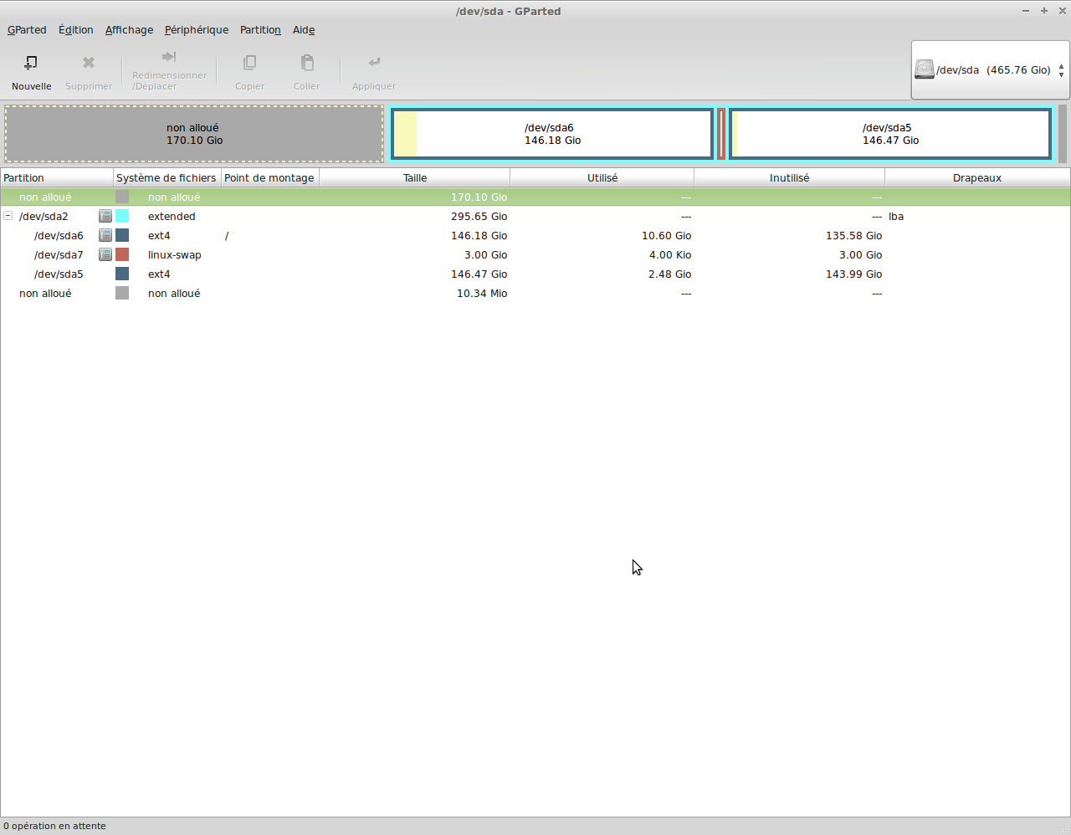This screenshot has width=1071, height=835.
Task: Click the Appliquer toolbar icon
Action: (x=373, y=63)
